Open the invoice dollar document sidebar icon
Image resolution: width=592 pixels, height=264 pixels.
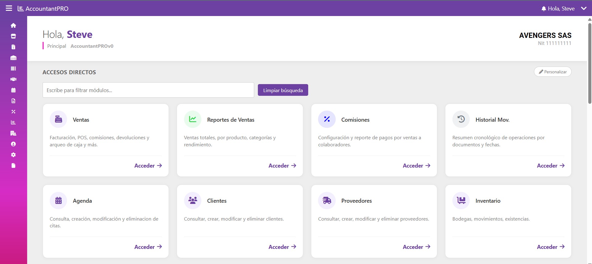click(13, 47)
